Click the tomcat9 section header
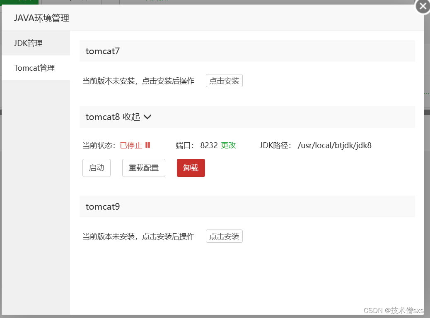This screenshot has height=318, width=430. (247, 206)
